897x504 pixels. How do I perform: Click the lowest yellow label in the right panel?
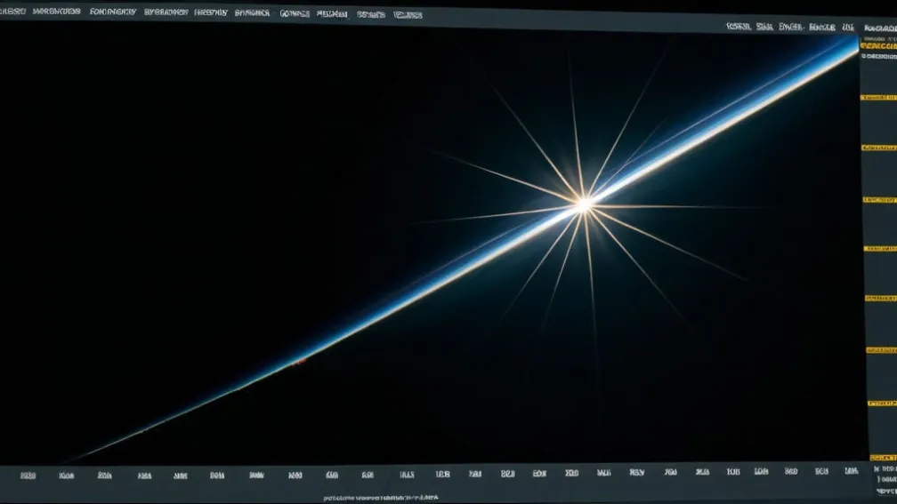tap(881, 457)
